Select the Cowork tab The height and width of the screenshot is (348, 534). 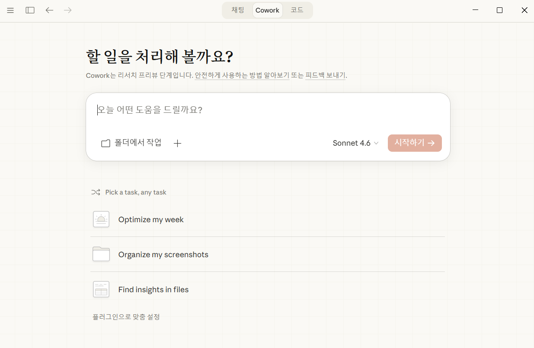267,10
